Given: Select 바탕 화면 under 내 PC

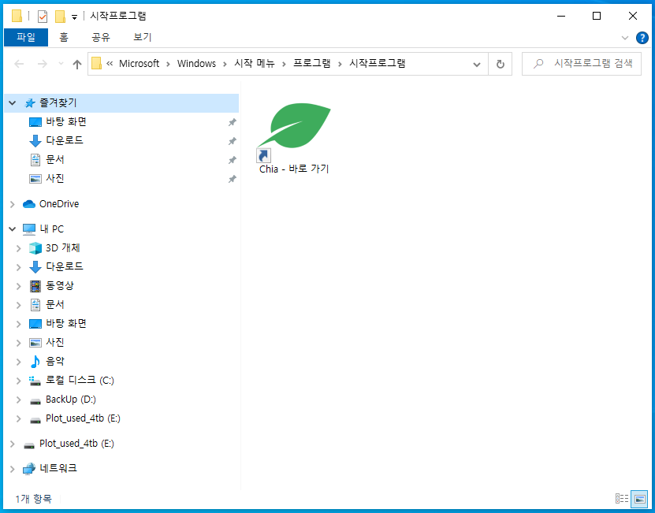Looking at the screenshot, I should 66,323.
